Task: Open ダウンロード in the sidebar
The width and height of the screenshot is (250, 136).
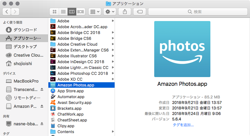Action: coord(24,30)
